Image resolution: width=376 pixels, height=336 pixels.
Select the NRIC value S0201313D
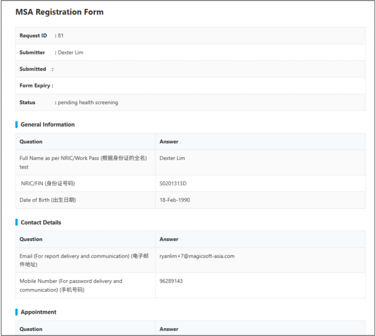pyautogui.click(x=173, y=183)
